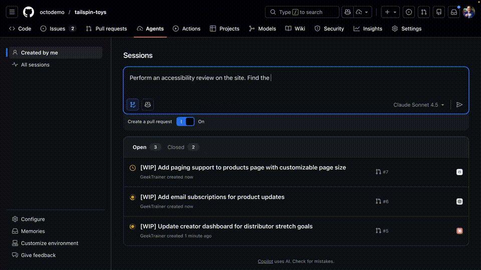481x270 pixels.
Task: Switch to the Code tab
Action: coord(20,28)
